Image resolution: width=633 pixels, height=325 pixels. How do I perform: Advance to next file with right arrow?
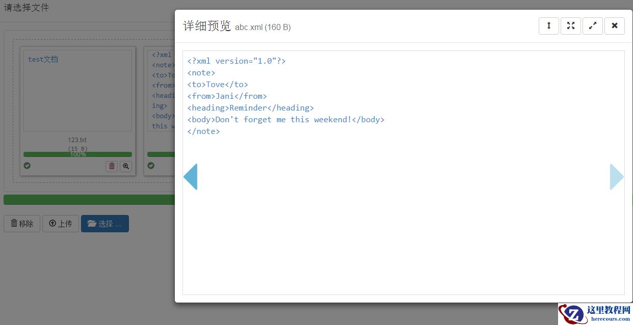[x=617, y=177]
